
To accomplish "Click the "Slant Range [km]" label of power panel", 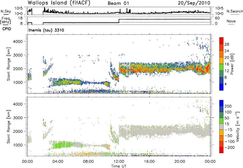I will click(9, 64).
